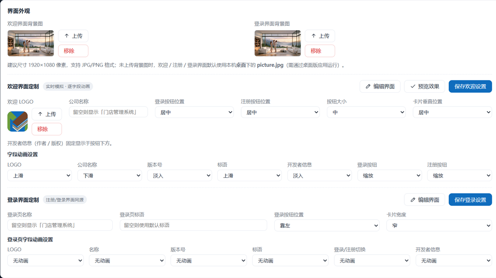Open 注册按钮 animation dropdown showing 缩放
The height and width of the screenshot is (278, 496).
[x=459, y=175]
